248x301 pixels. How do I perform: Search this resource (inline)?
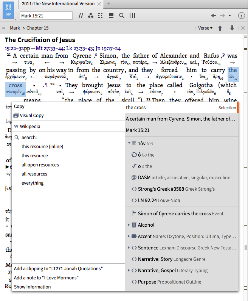(x=42, y=146)
